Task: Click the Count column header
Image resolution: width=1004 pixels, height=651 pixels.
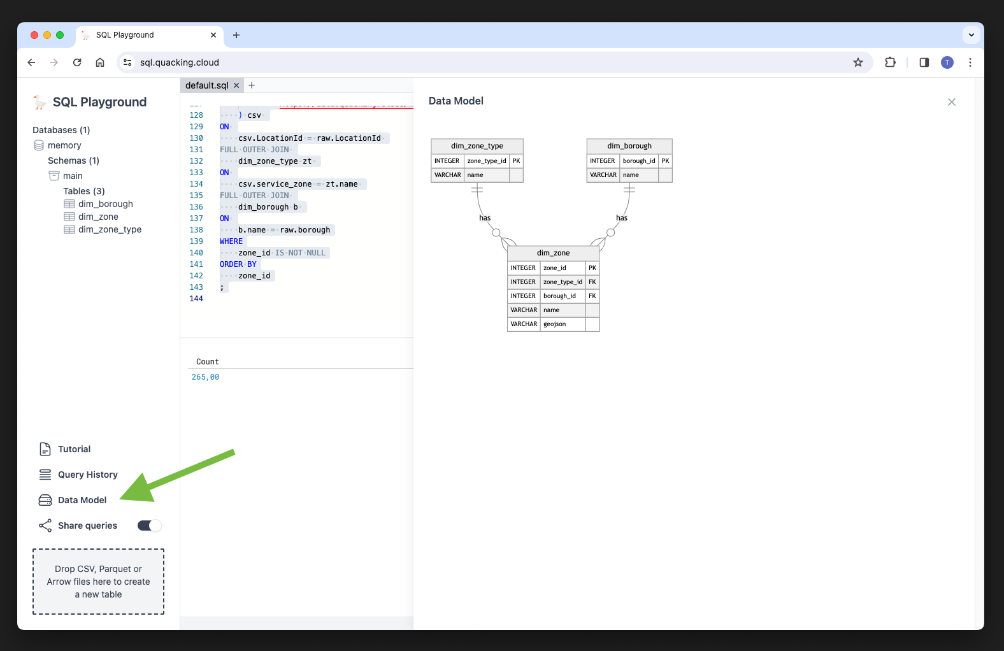Action: point(208,362)
